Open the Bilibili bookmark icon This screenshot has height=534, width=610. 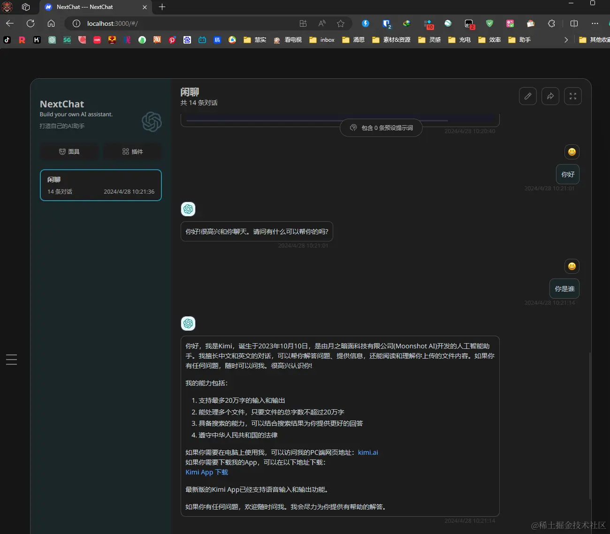pyautogui.click(x=202, y=40)
